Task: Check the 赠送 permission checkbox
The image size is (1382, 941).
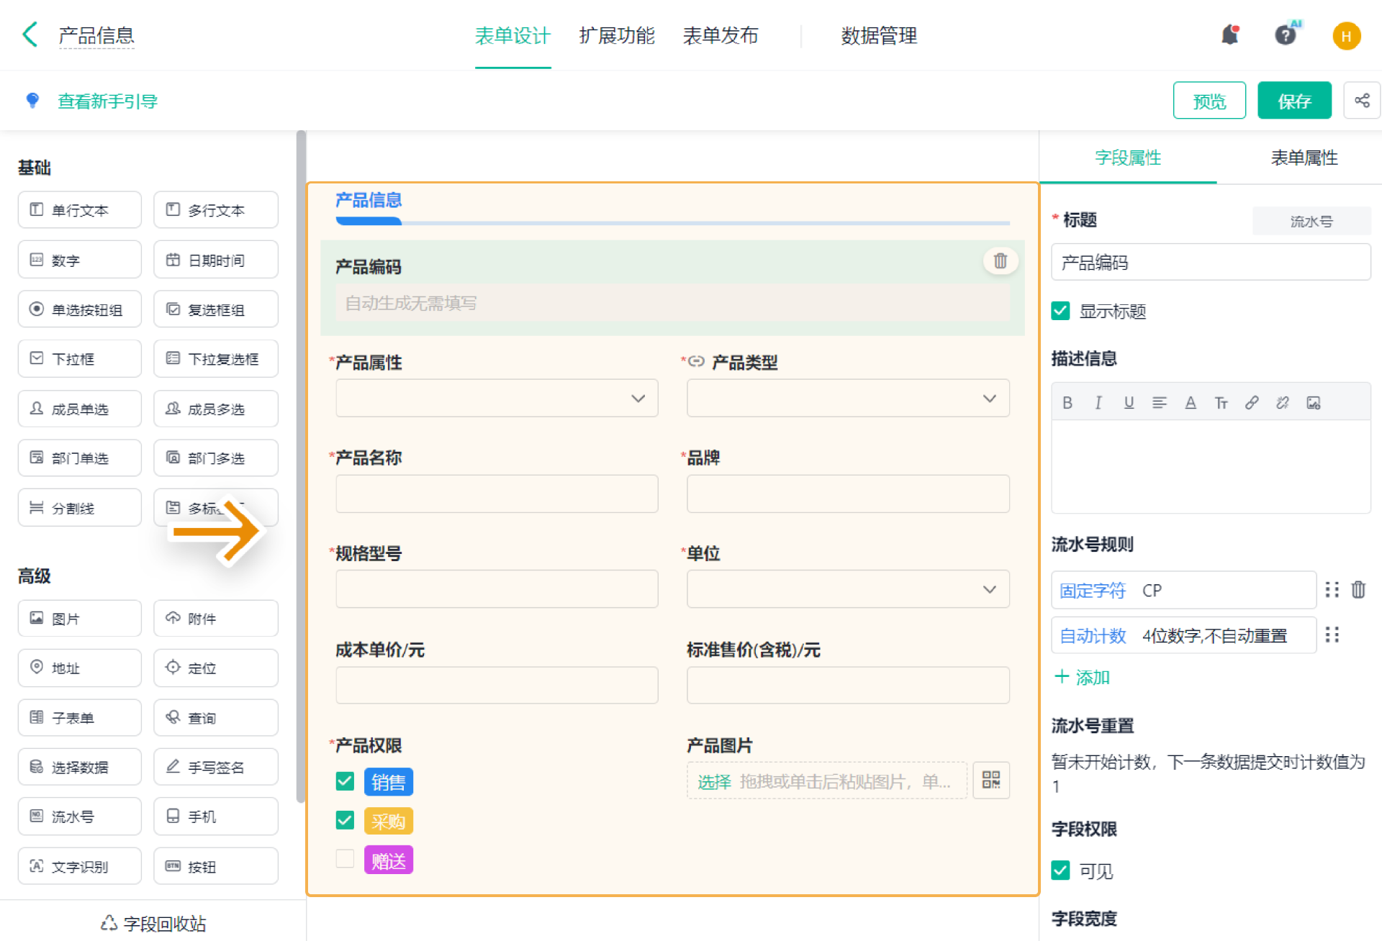Action: [345, 859]
